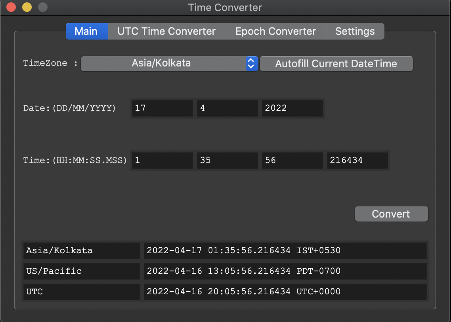Open the UTC Time Converter tab
The image size is (451, 322).
166,31
